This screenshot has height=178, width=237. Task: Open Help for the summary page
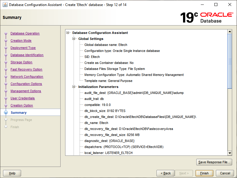click(12, 173)
